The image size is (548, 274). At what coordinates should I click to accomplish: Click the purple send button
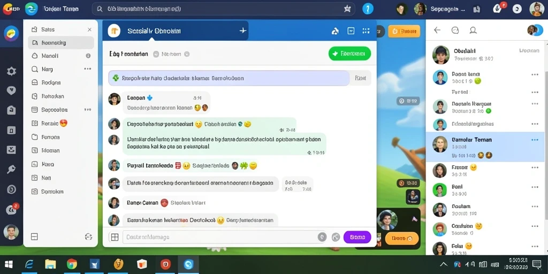tap(357, 237)
